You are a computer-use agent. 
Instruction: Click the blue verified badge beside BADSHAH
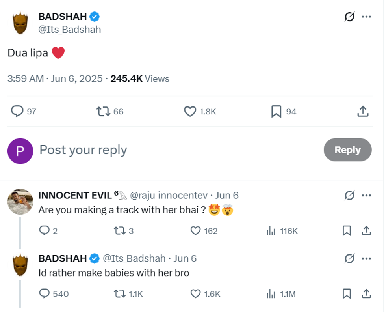tap(94, 16)
